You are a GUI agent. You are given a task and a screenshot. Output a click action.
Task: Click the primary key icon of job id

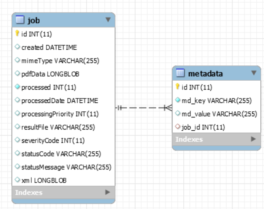click(17, 34)
